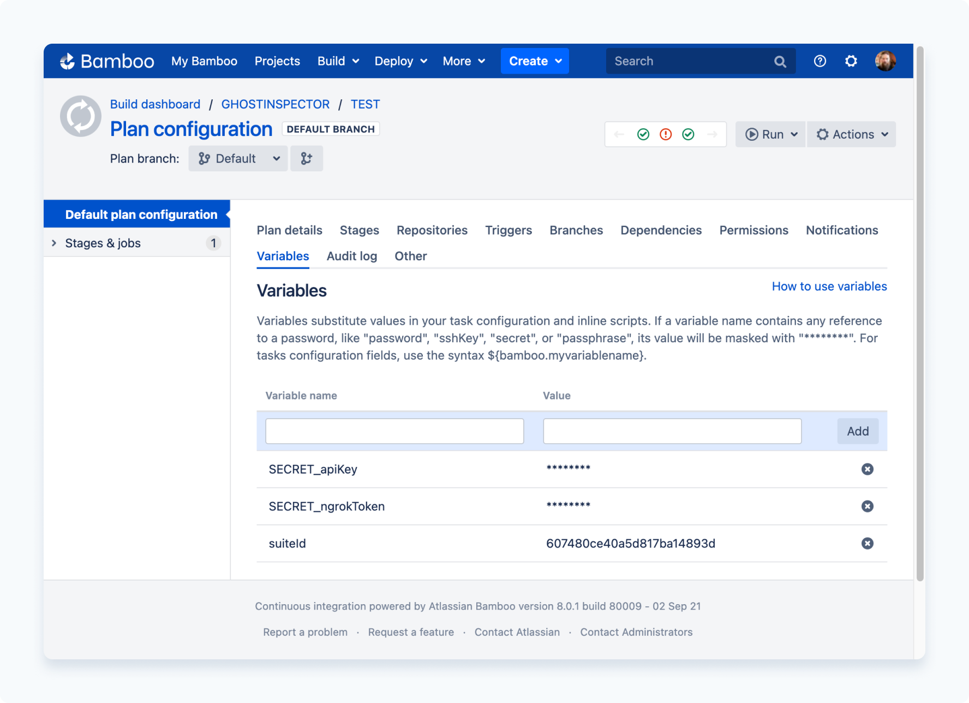The image size is (969, 703).
Task: Click the first green build status indicator
Action: click(x=643, y=134)
